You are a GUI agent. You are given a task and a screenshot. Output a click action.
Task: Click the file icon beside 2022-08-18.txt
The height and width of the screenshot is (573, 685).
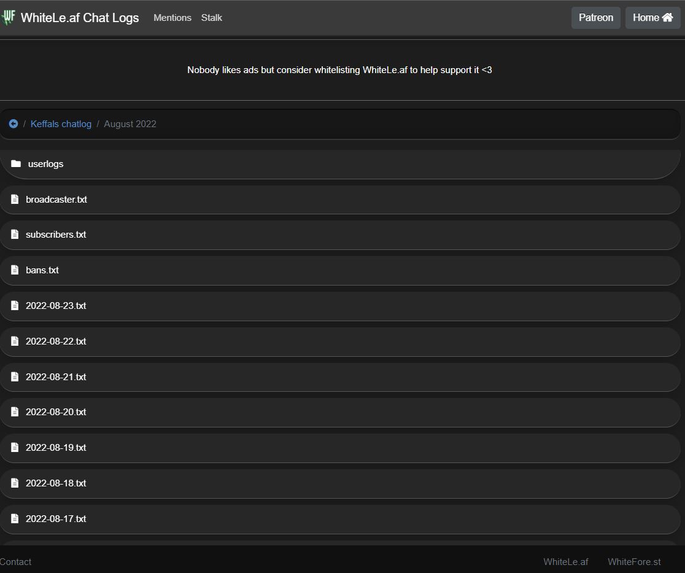click(15, 483)
